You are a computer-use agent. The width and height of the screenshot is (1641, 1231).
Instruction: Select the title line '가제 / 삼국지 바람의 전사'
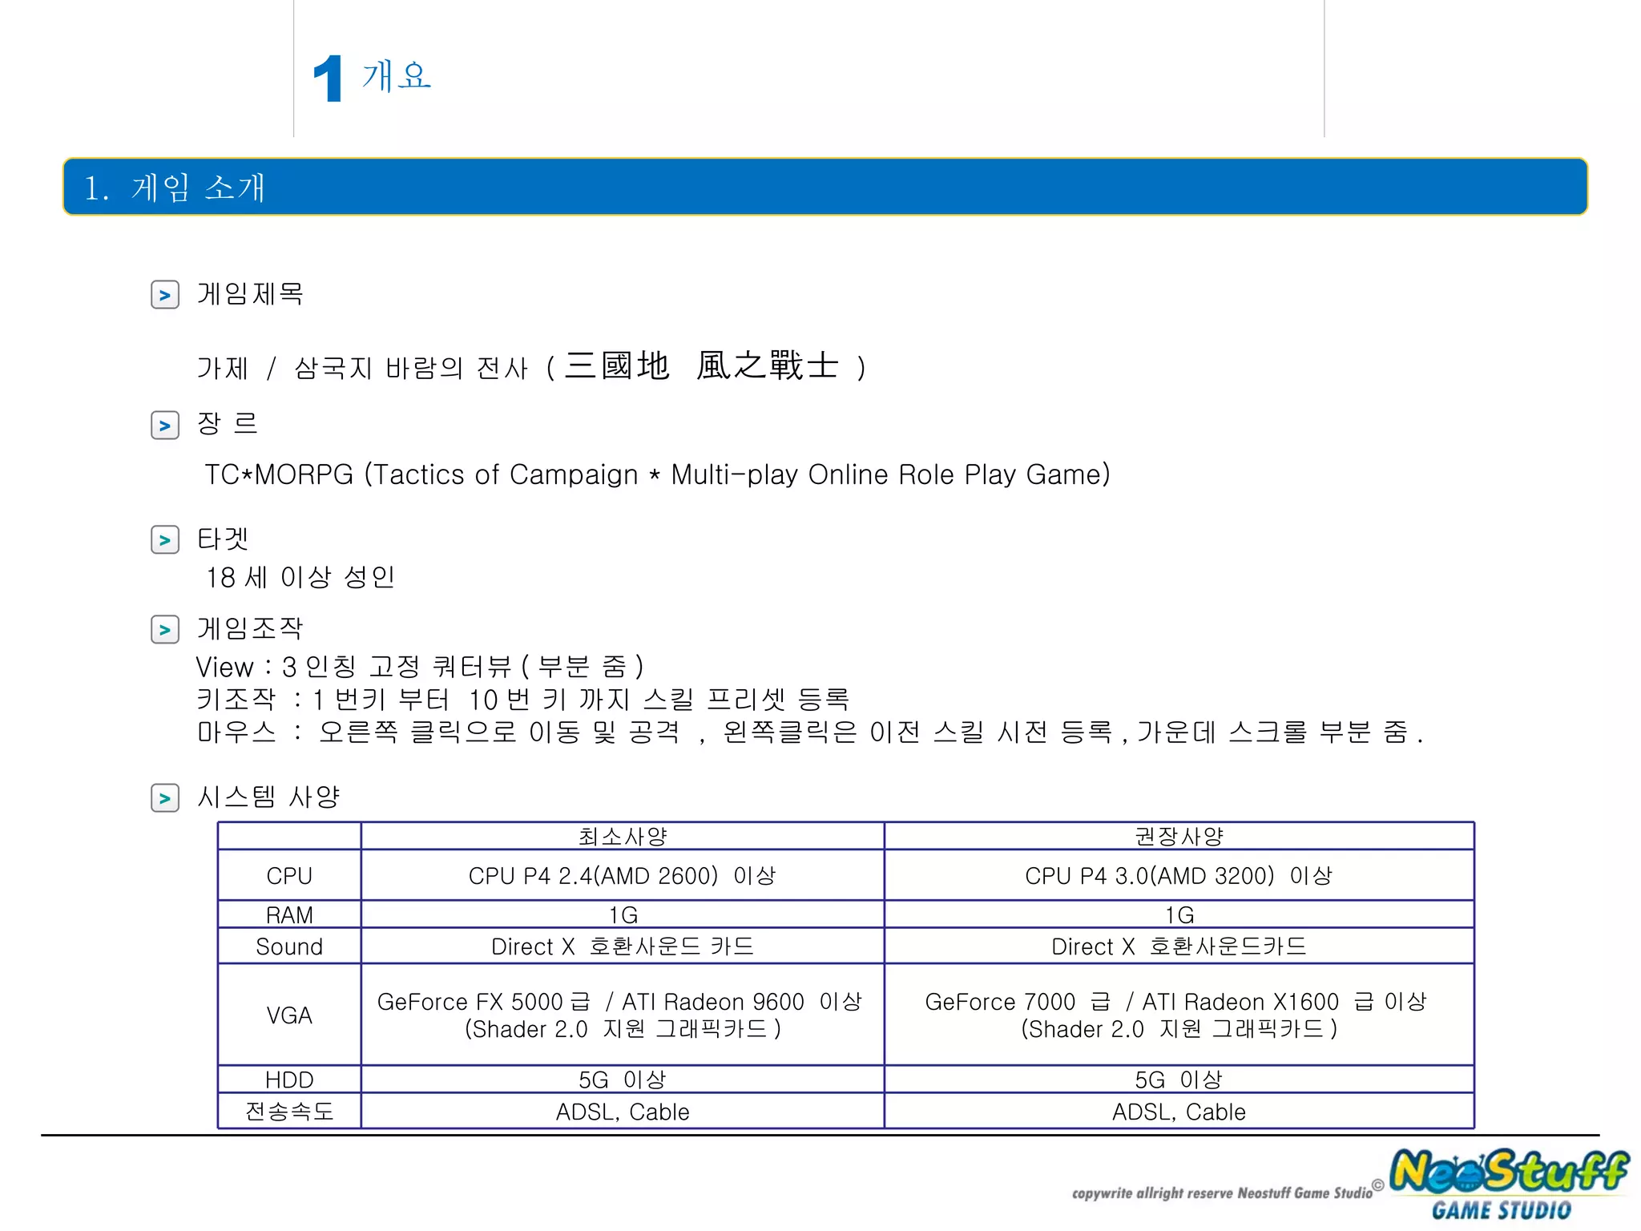click(362, 368)
